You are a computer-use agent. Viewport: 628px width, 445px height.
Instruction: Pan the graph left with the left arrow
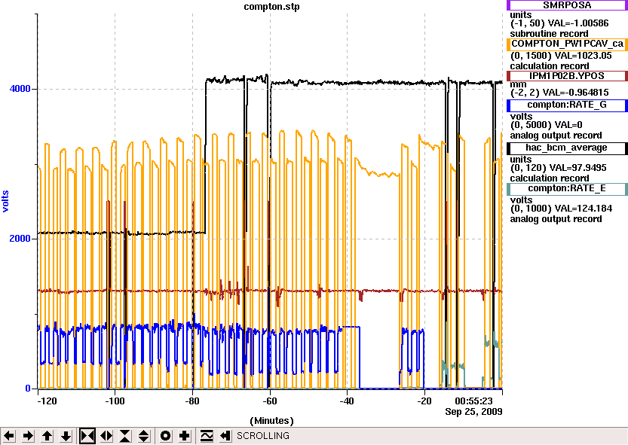(x=9, y=436)
